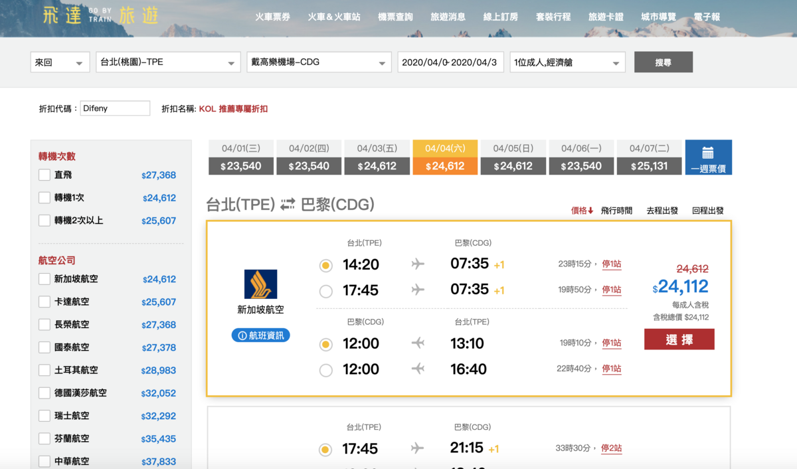Open the 1位成人,經濟艙 passenger dropdown

568,62
